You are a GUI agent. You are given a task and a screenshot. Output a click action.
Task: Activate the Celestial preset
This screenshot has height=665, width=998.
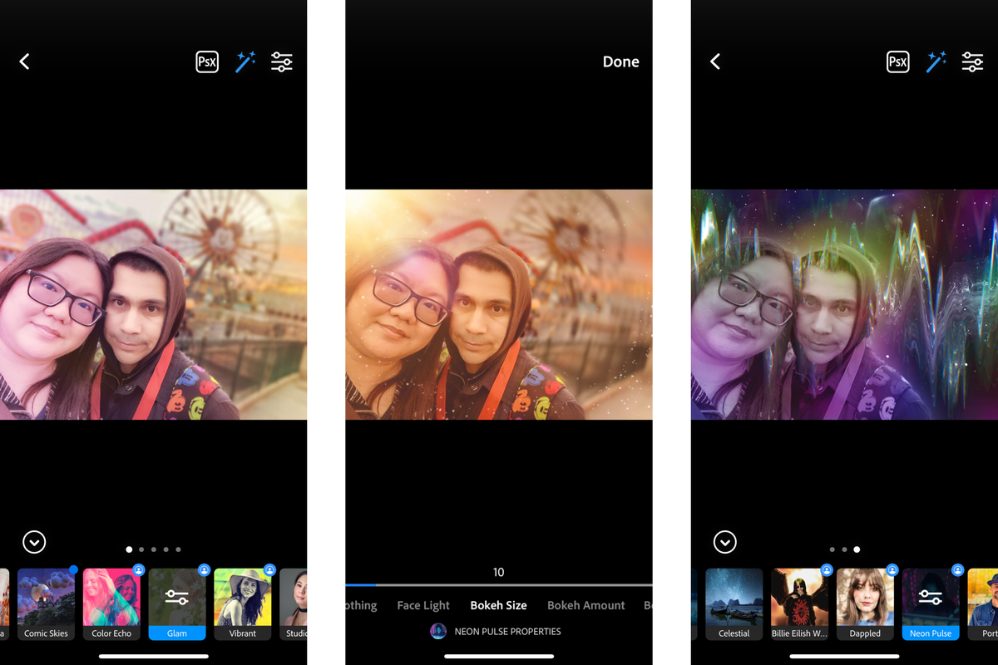734,600
